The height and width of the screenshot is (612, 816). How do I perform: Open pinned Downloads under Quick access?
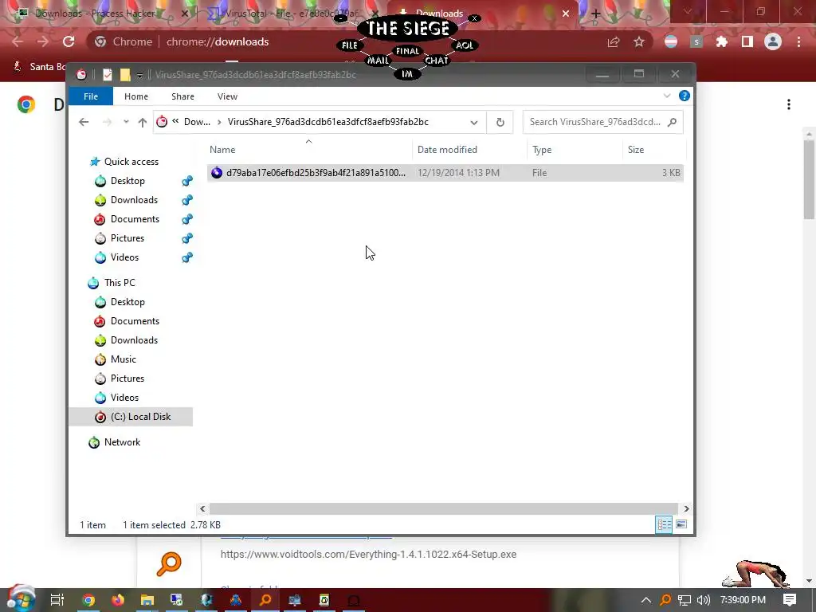click(134, 200)
